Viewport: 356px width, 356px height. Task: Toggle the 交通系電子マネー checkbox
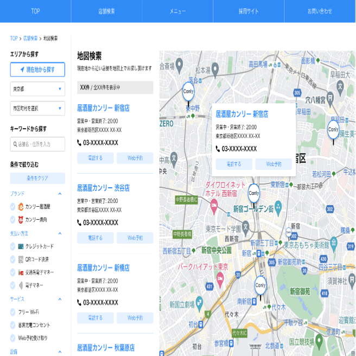[x=12, y=272]
